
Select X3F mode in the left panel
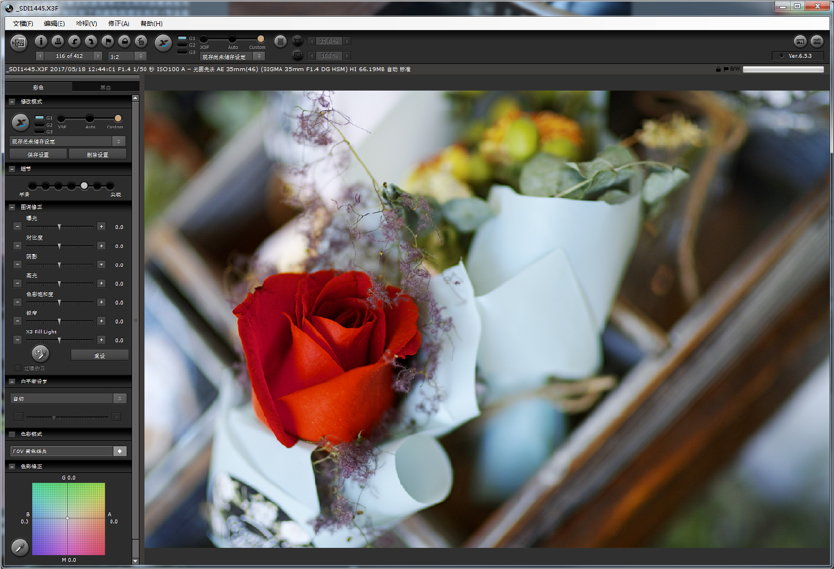pos(62,118)
